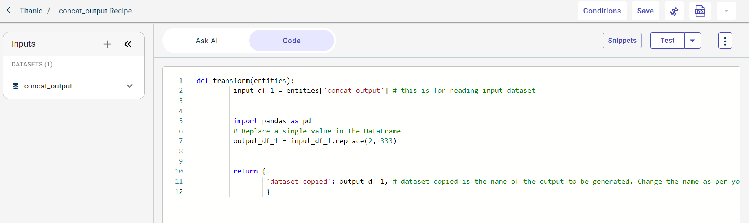Expand the concat_output dataset chevron
The width and height of the screenshot is (749, 223).
click(x=129, y=86)
